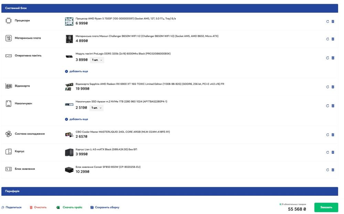Delete the Apacer NVMe 1TB SSD

333,106
